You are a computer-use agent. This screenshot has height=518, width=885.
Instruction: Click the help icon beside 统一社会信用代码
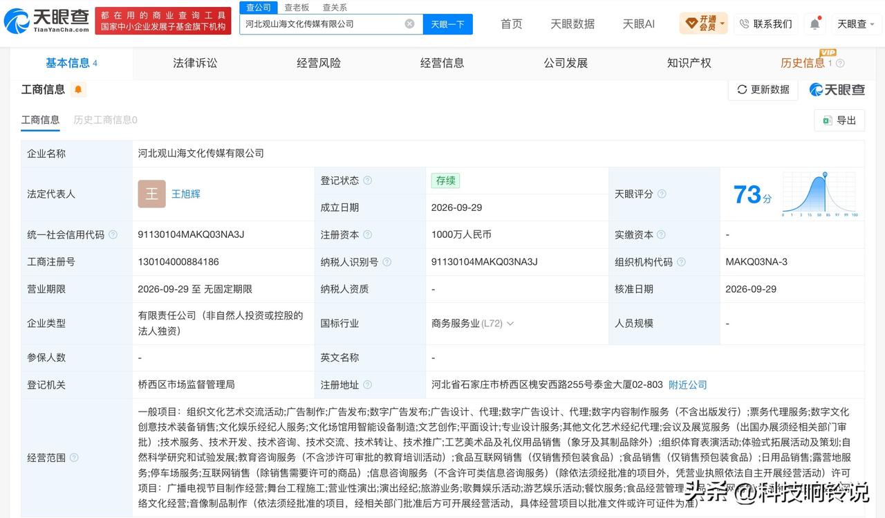pos(113,234)
